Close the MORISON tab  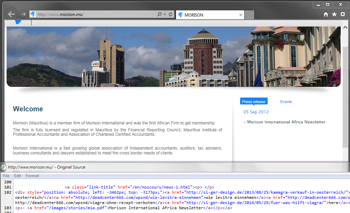240,15
